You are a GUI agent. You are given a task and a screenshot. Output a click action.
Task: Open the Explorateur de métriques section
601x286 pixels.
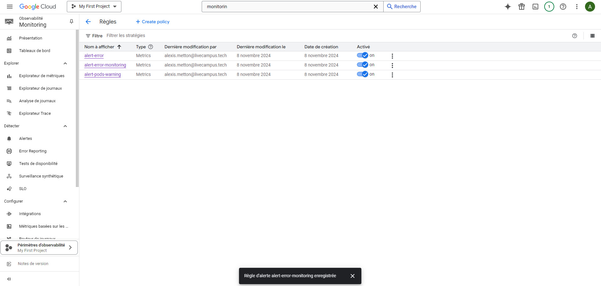[41, 76]
